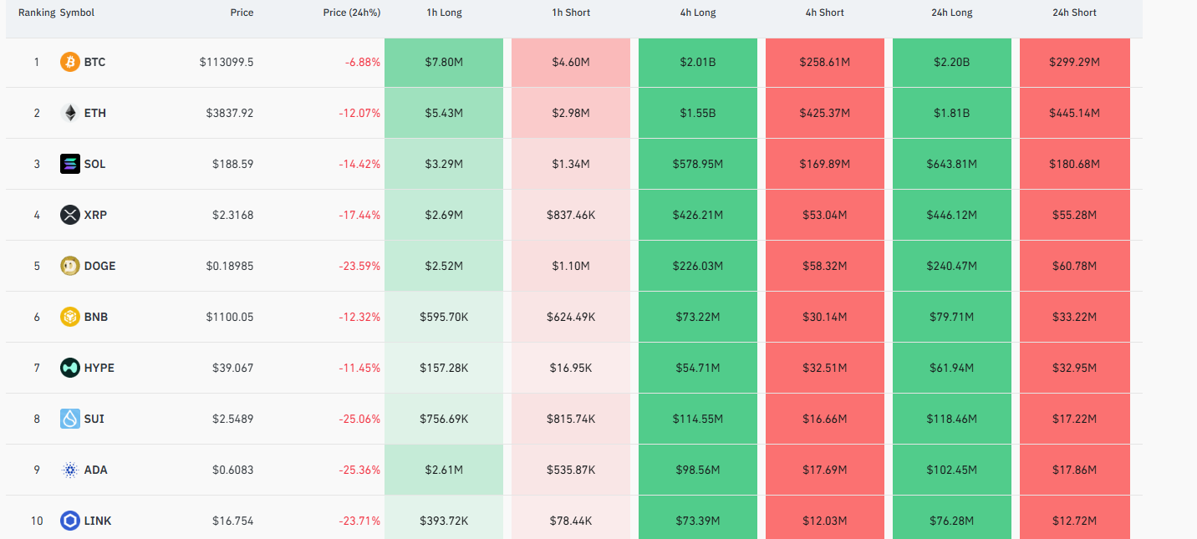Click the XRP logo icon
1197x539 pixels.
(70, 215)
